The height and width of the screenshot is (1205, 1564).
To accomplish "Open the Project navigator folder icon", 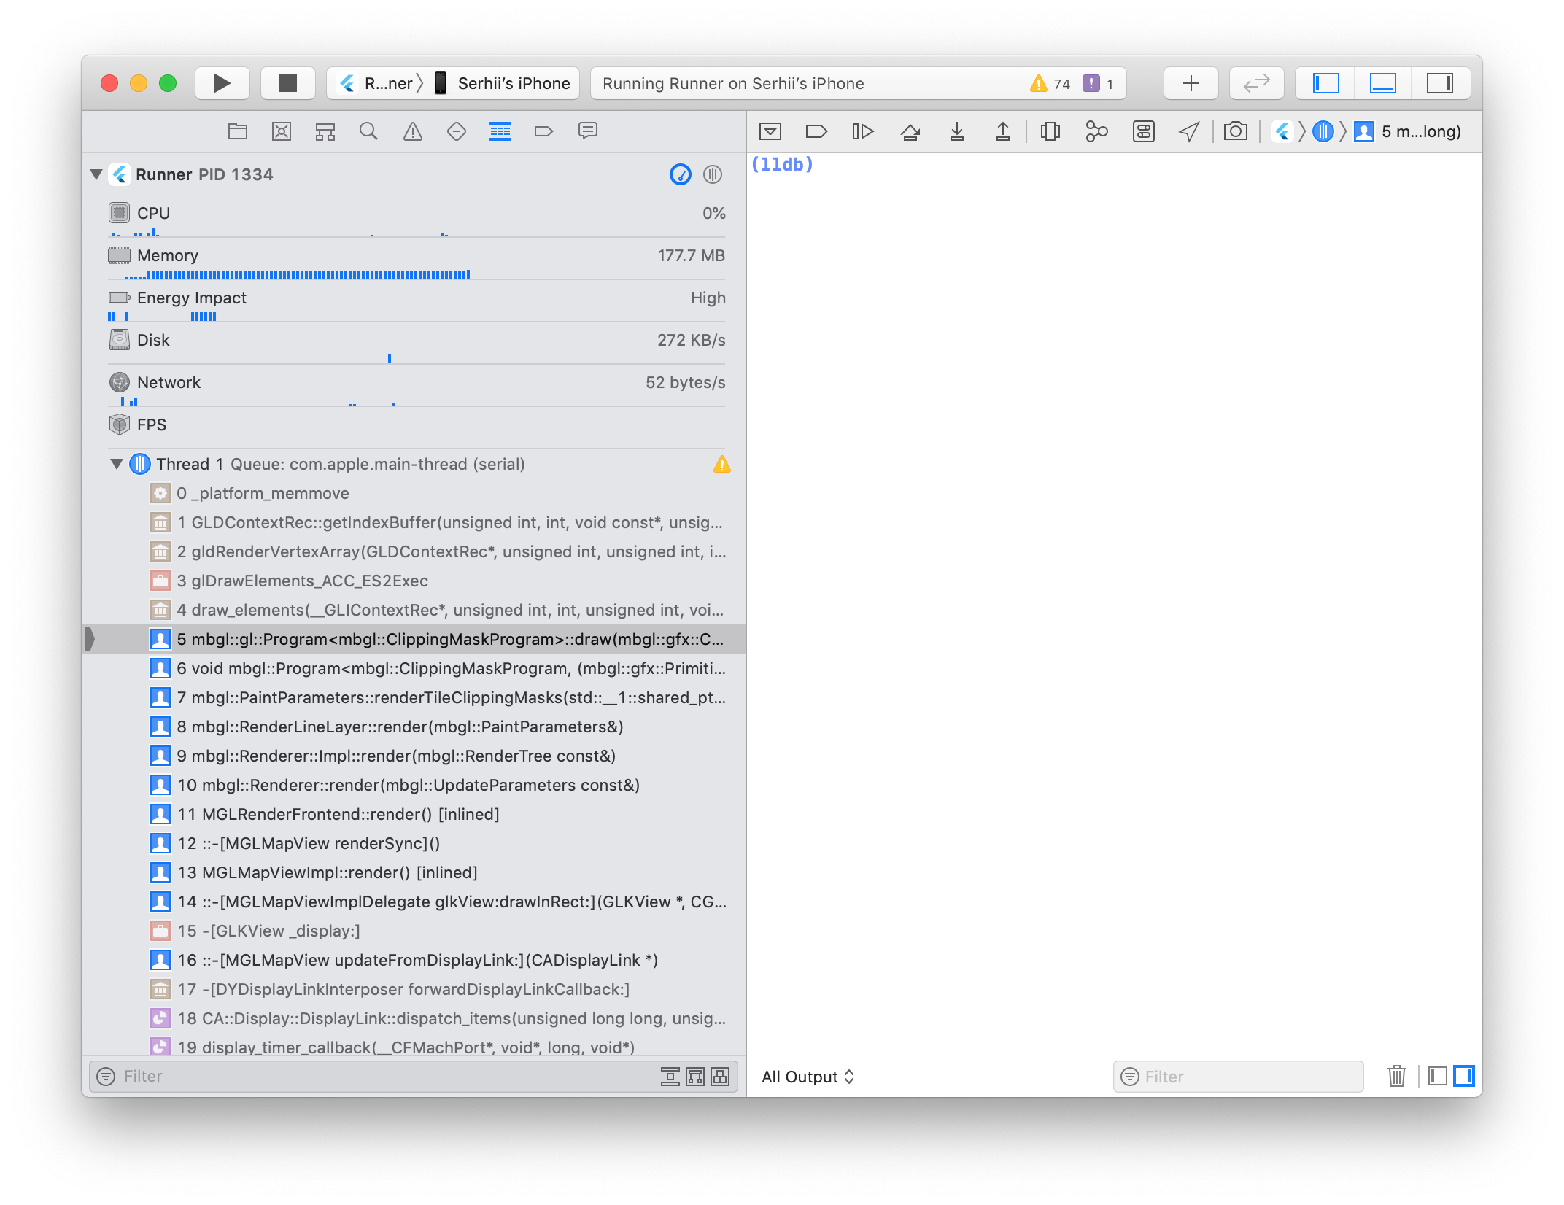I will (238, 131).
